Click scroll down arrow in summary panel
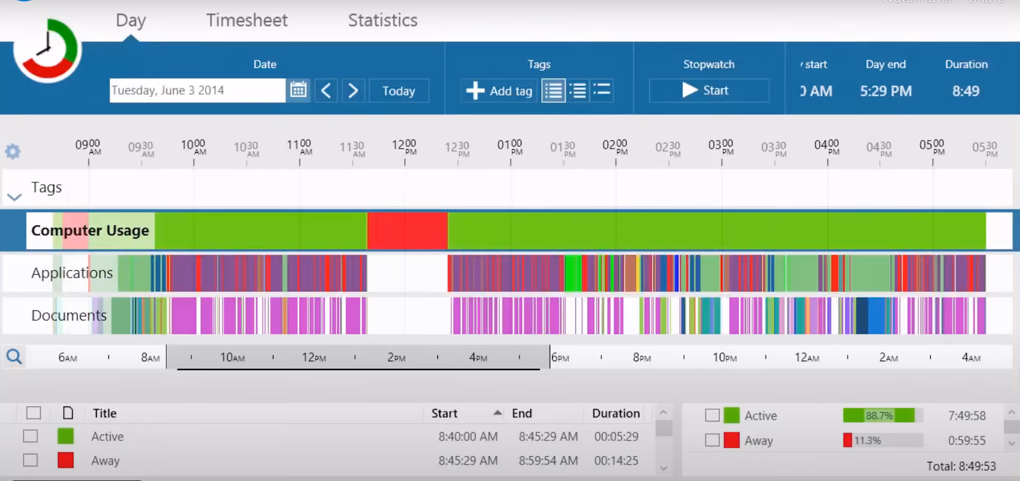Viewport: 1020px width, 481px height. (1011, 443)
